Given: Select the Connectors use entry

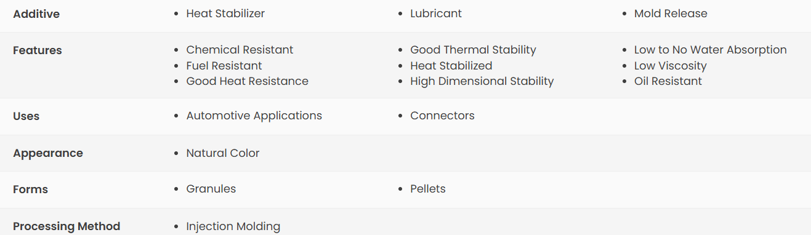Looking at the screenshot, I should tap(443, 116).
